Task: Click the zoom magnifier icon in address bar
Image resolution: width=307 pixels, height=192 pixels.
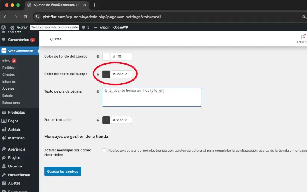Action: pos(304,17)
